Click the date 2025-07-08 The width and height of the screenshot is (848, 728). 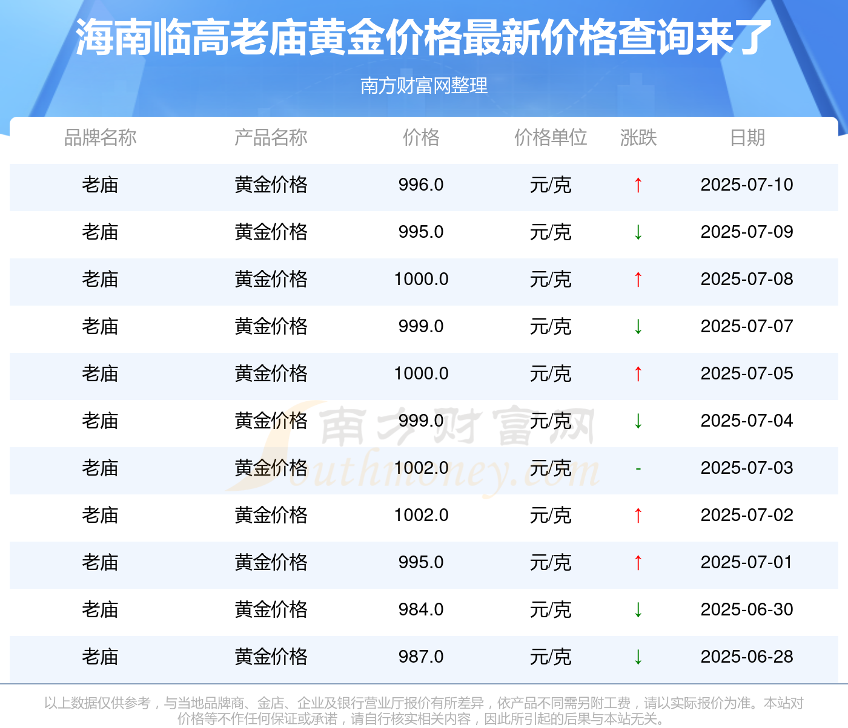pyautogui.click(x=747, y=279)
